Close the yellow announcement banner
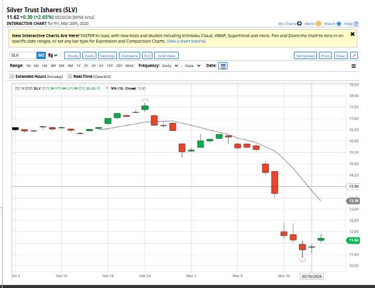375x288 pixels. click(352, 34)
